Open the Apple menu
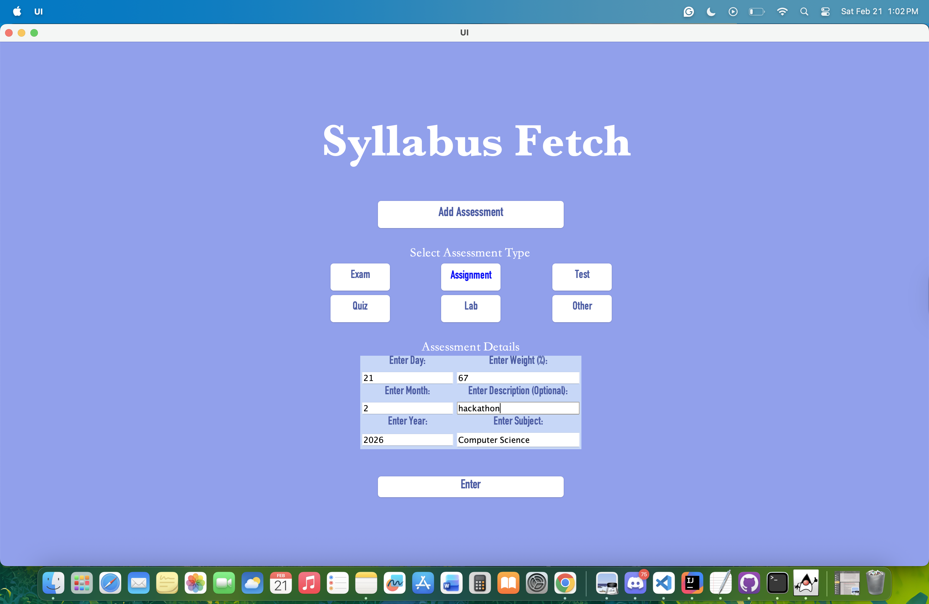The height and width of the screenshot is (604, 929). pyautogui.click(x=17, y=12)
